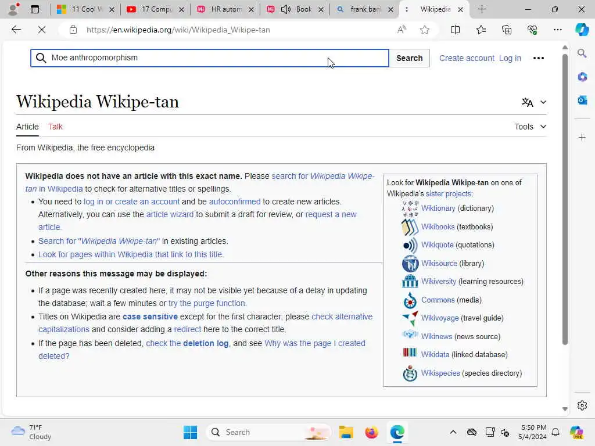Image resolution: width=595 pixels, height=446 pixels.
Task: Switch to the frank bani search tab
Action: click(x=365, y=9)
